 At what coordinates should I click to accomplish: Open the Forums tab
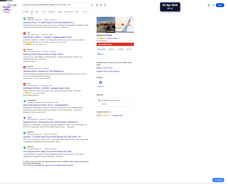click(x=44, y=12)
